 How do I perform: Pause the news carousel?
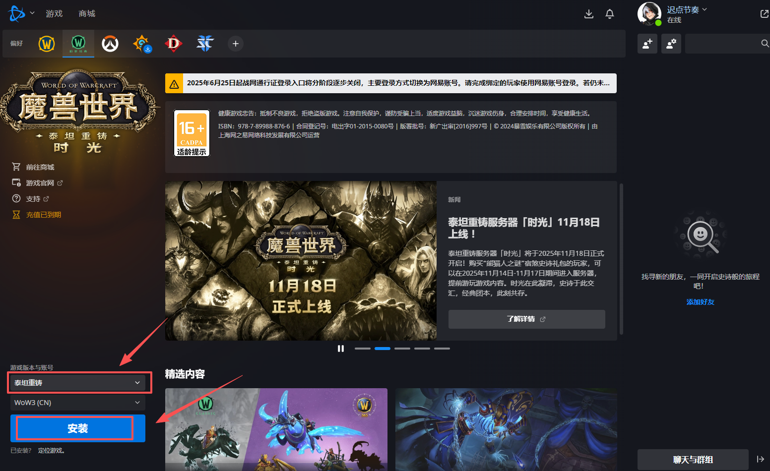[x=341, y=349]
